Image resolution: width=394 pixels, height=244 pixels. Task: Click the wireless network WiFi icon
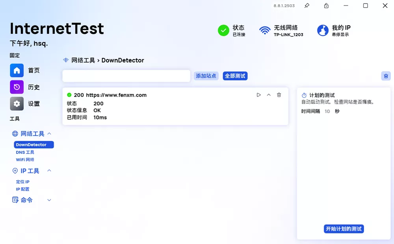point(265,30)
